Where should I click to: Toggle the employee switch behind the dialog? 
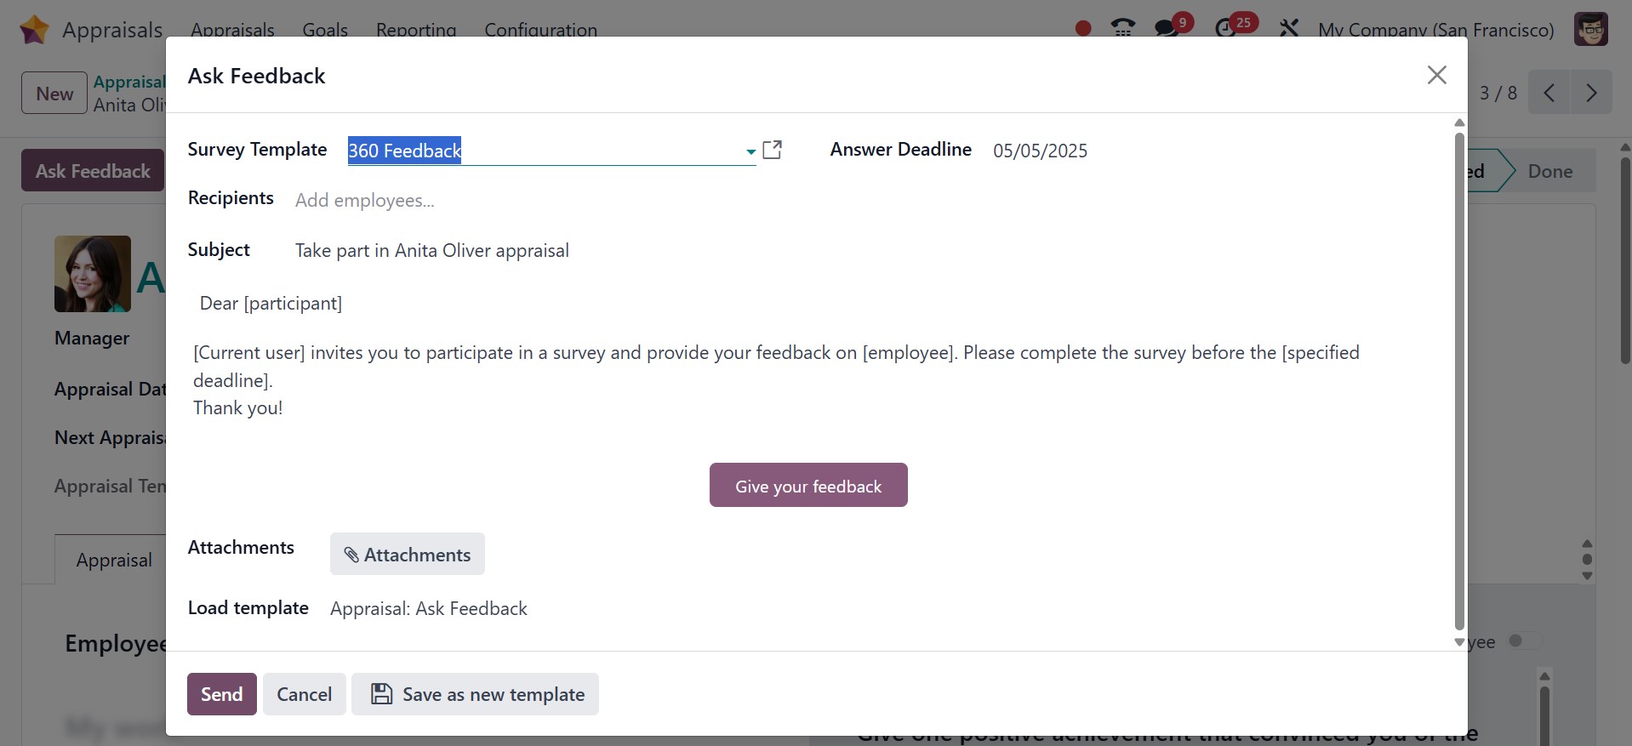[1523, 641]
